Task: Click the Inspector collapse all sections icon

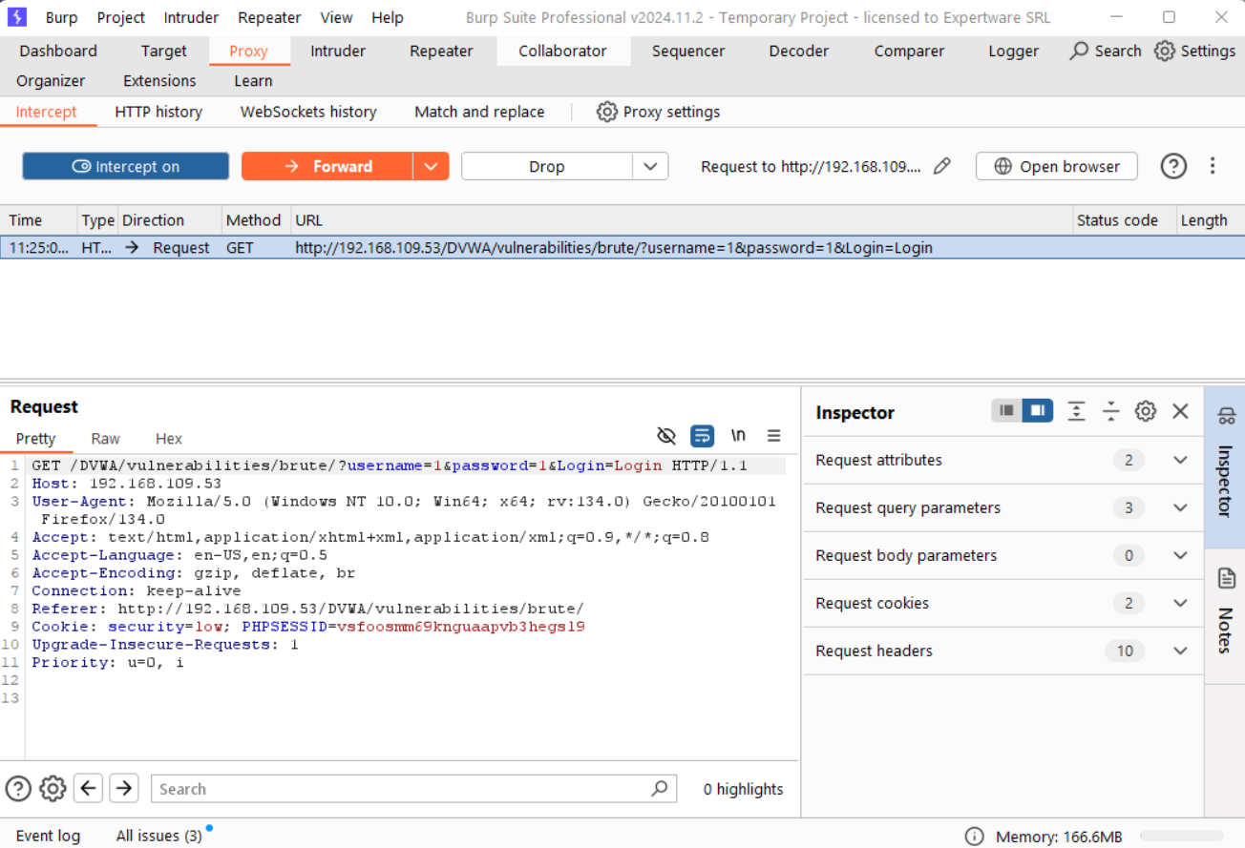Action: [1110, 411]
